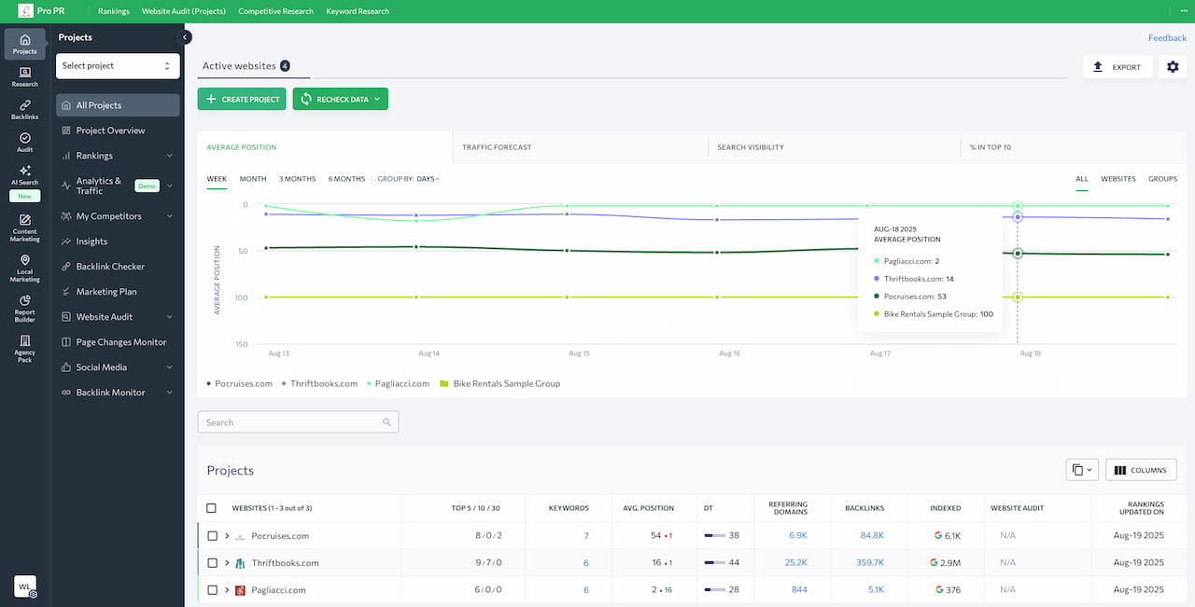Check the Pocruises.com row checkbox
Screen dimensions: 1195x607
213,536
